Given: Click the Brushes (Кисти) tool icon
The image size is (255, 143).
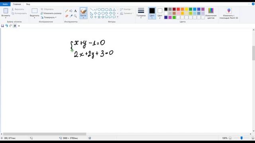Looking at the screenshot, I should tap(83, 11).
